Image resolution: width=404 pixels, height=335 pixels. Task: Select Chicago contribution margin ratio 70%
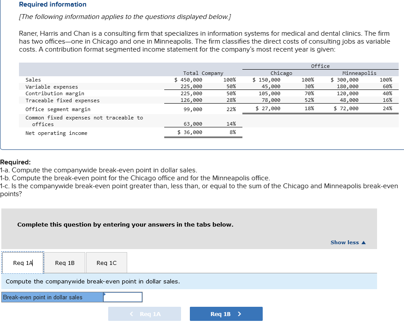point(310,93)
